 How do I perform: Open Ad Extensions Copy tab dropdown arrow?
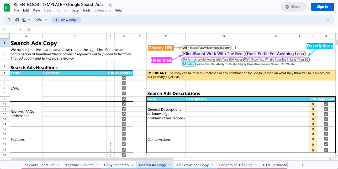[212, 165]
